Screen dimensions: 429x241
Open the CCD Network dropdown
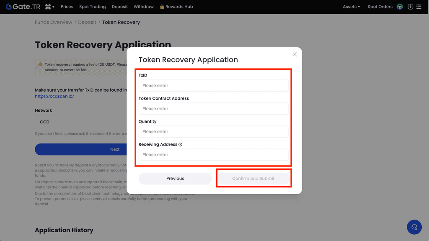click(x=80, y=122)
